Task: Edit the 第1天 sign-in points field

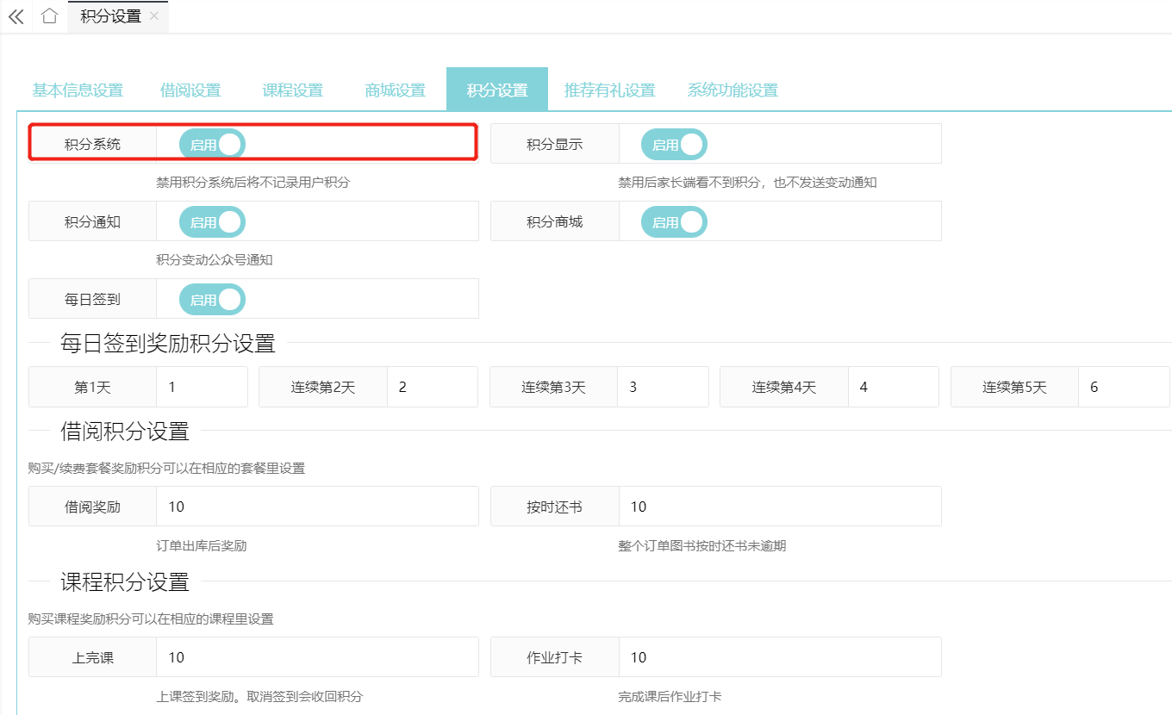Action: point(202,387)
